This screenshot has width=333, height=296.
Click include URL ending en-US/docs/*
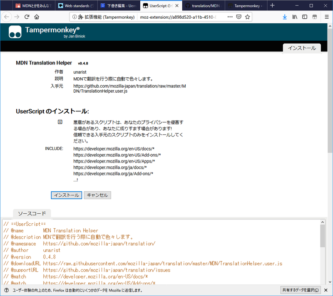(x=114, y=149)
